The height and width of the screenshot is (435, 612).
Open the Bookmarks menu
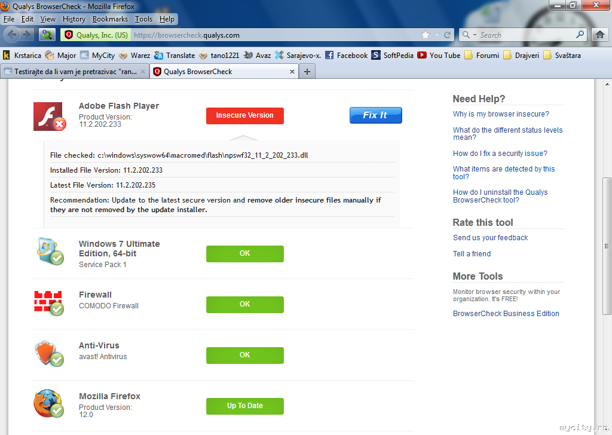pyautogui.click(x=110, y=19)
